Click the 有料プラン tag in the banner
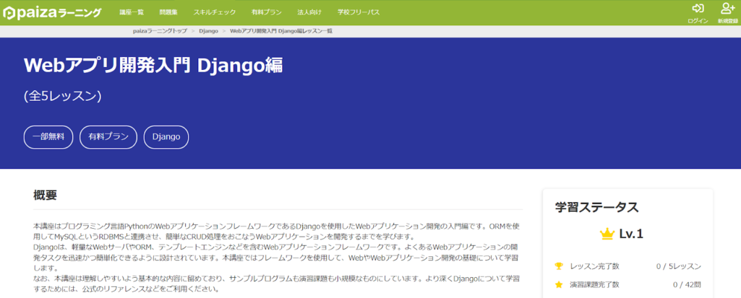The height and width of the screenshot is (298, 741). pyautogui.click(x=108, y=137)
